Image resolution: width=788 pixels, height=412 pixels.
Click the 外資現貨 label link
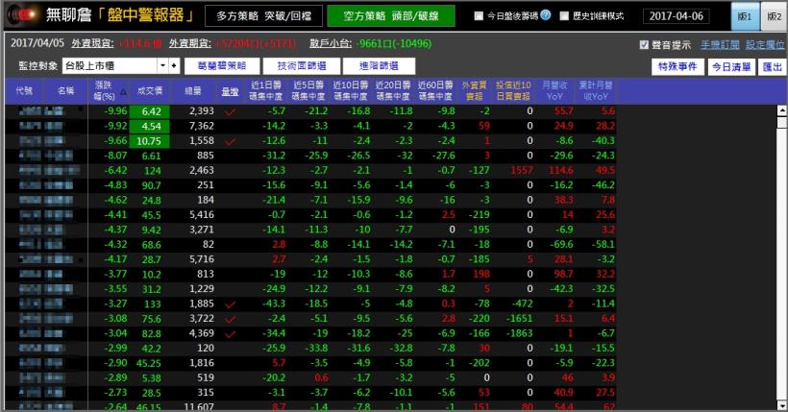pos(92,44)
